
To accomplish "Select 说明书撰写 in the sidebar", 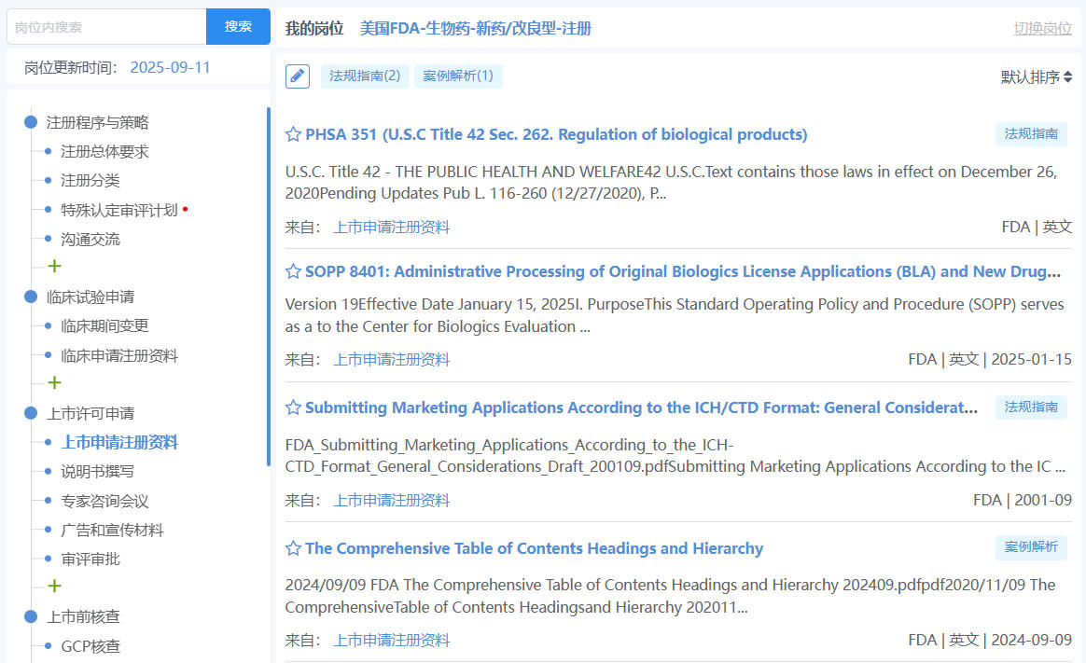I will (97, 472).
